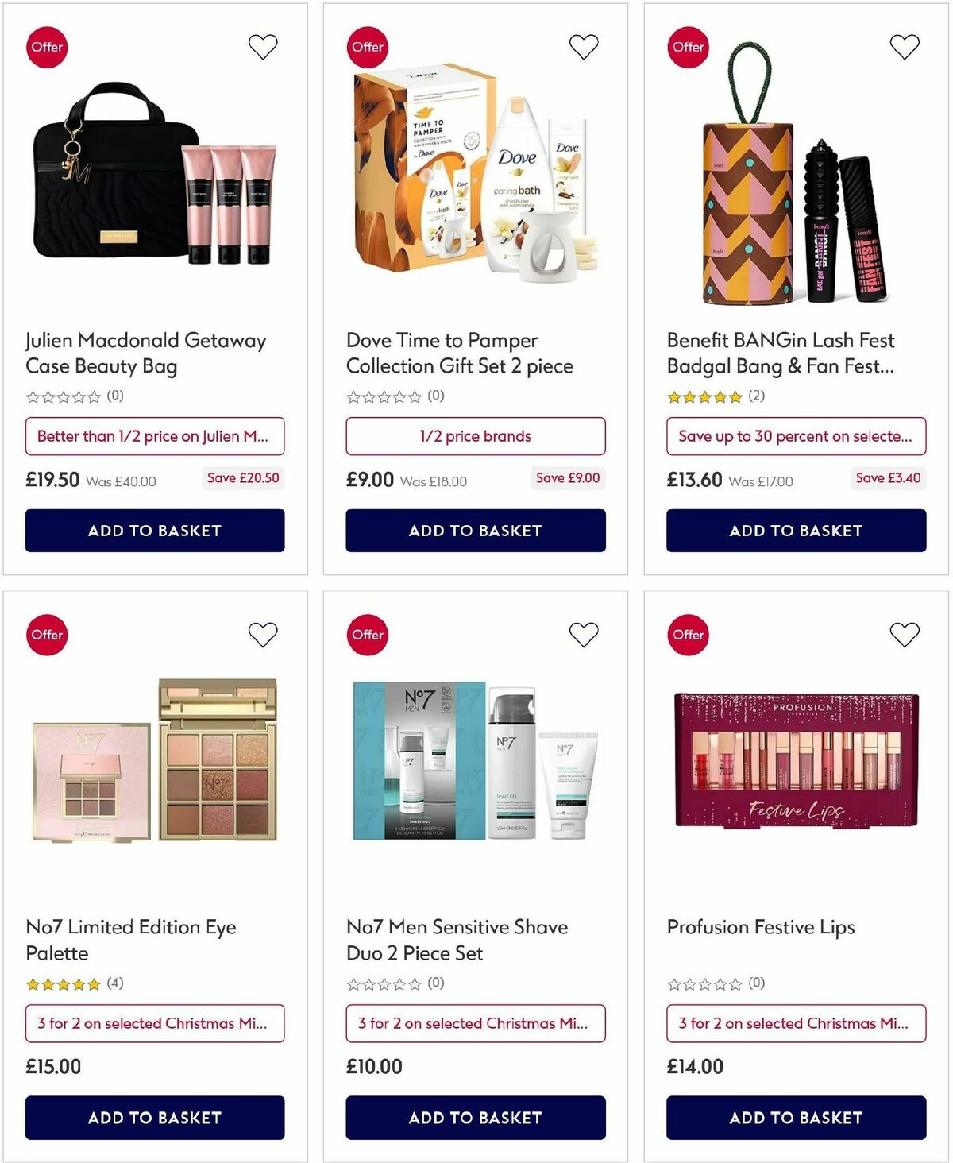The image size is (953, 1163).
Task: Click the 5-star rating on the Benefit set
Action: point(703,395)
